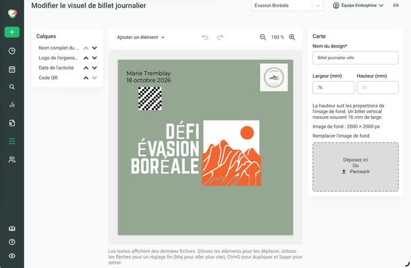The width and height of the screenshot is (411, 268).
Task: Click Parcourir to upload background image
Action: (x=356, y=171)
